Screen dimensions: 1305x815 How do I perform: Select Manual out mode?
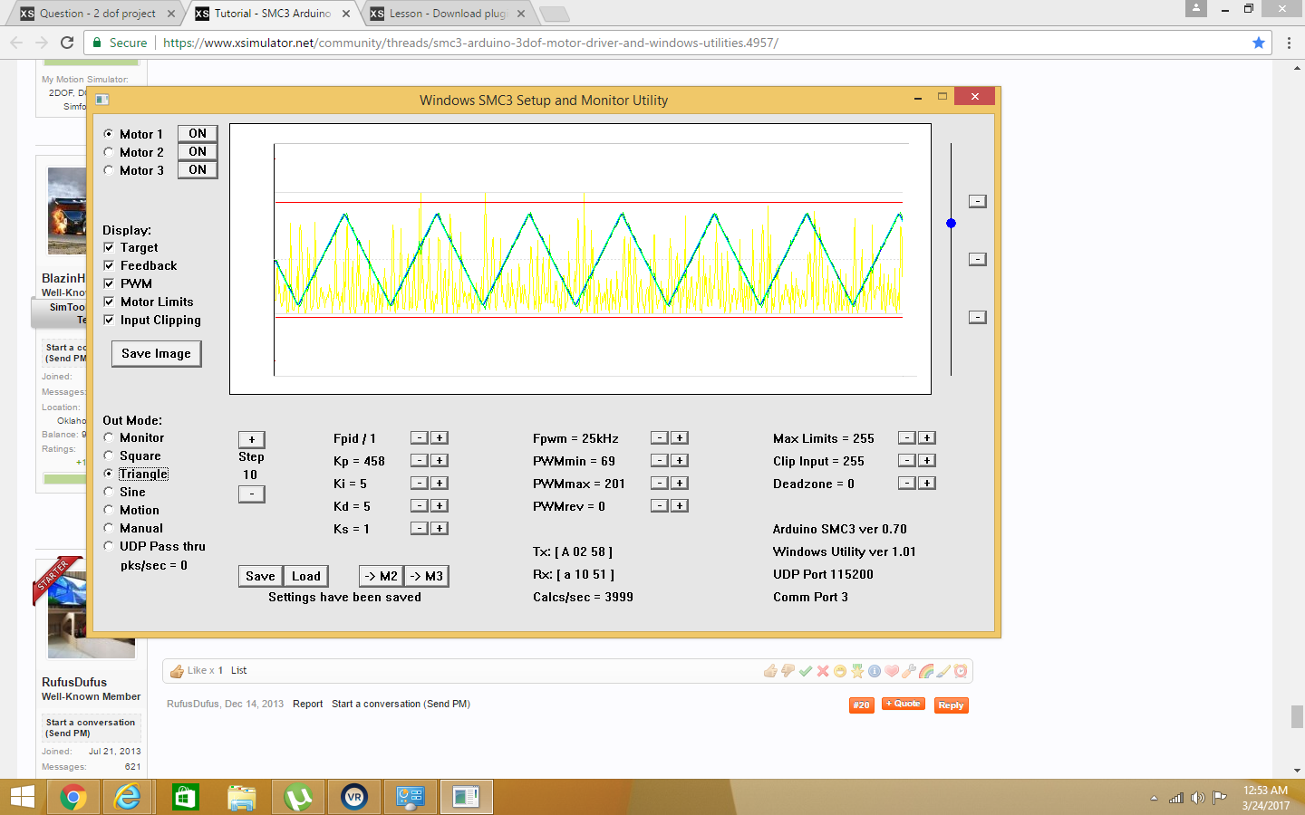pos(109,528)
